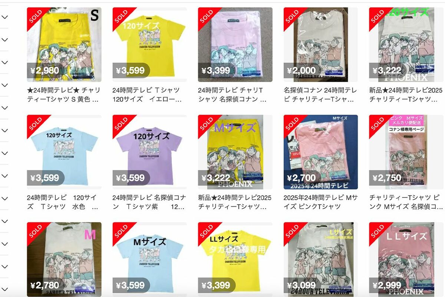
Task: Open the purple 120サイズ shirt thumbnail
Action: pos(150,152)
